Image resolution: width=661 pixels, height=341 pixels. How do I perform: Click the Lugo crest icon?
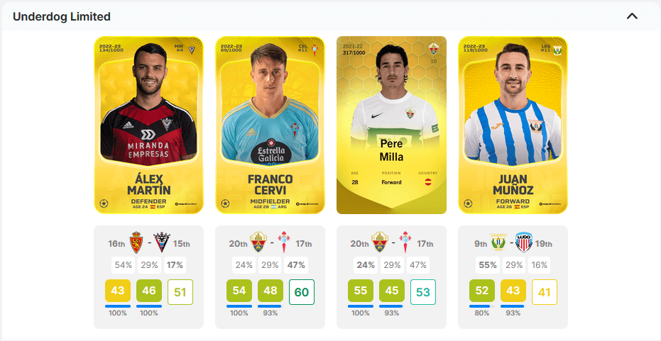tap(525, 242)
